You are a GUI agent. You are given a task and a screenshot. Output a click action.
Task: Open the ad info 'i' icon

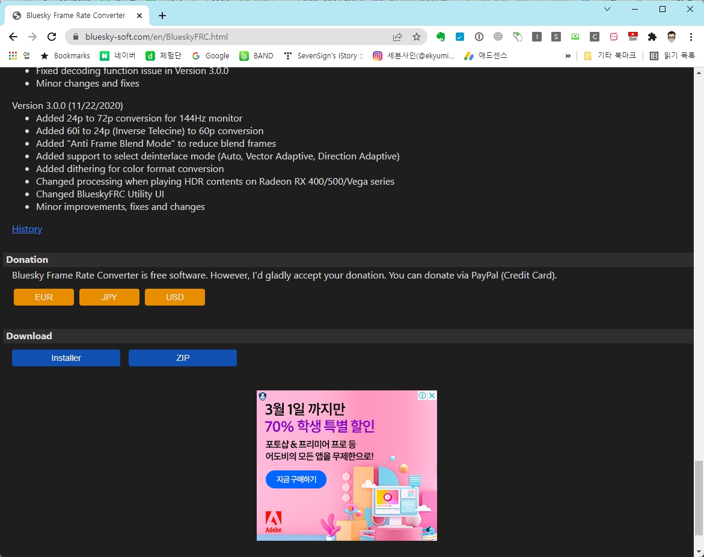pos(423,395)
